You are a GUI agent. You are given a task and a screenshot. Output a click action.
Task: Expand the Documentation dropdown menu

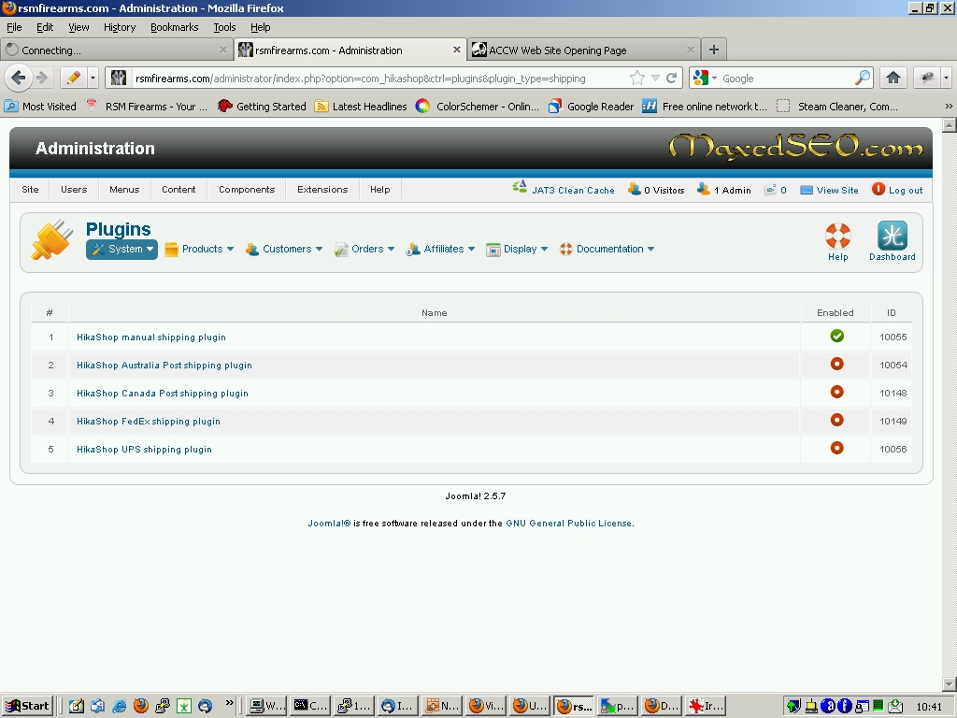click(x=607, y=249)
